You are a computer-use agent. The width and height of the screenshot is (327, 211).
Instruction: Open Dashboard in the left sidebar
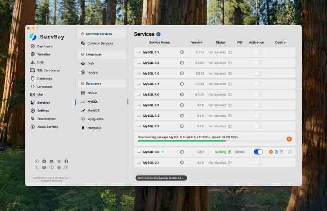(x=45, y=46)
